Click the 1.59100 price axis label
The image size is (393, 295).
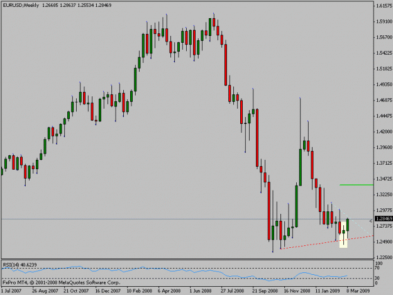[384, 22]
